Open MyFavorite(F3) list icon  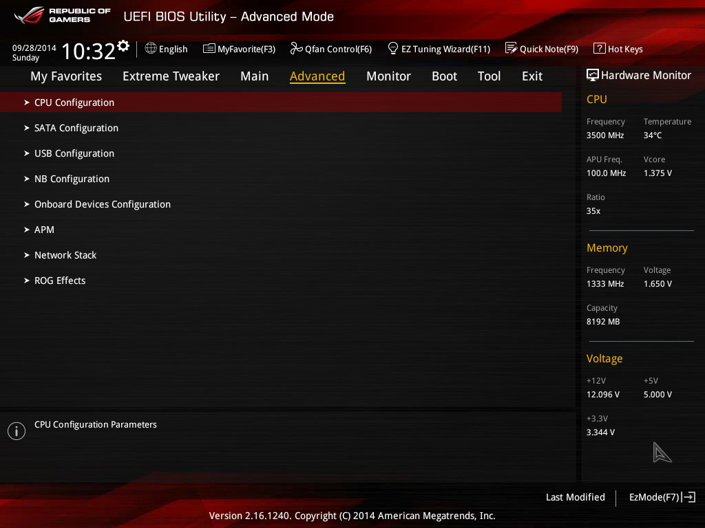pyautogui.click(x=209, y=48)
